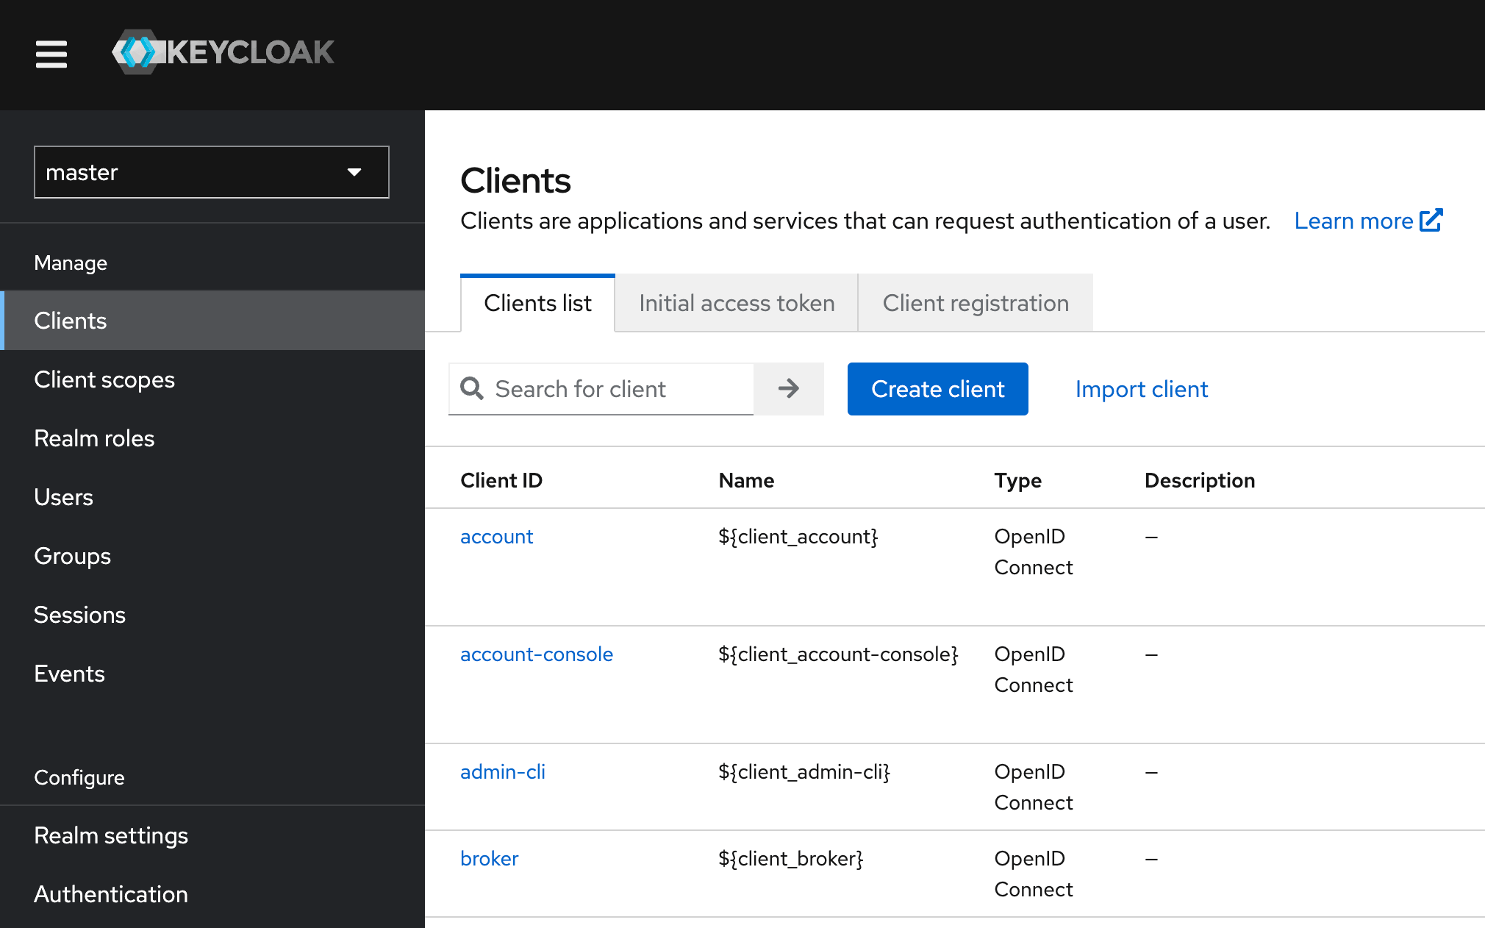Screen dimensions: 1485x928
Task: Open the account client details
Action: tap(496, 536)
